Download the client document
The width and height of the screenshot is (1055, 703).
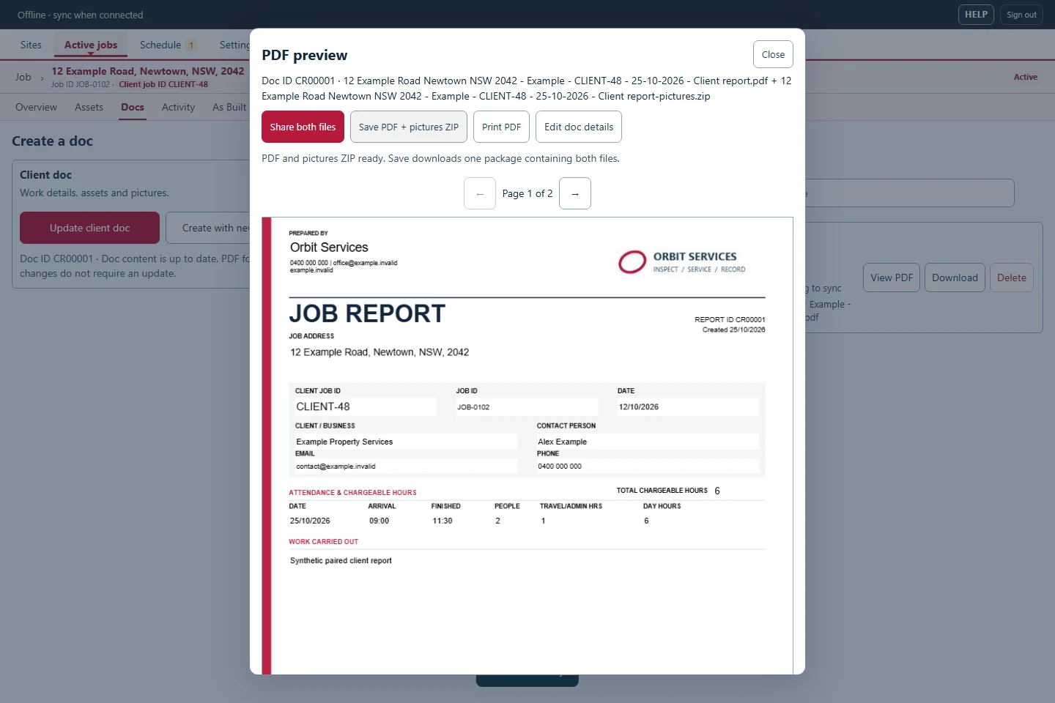coord(955,278)
